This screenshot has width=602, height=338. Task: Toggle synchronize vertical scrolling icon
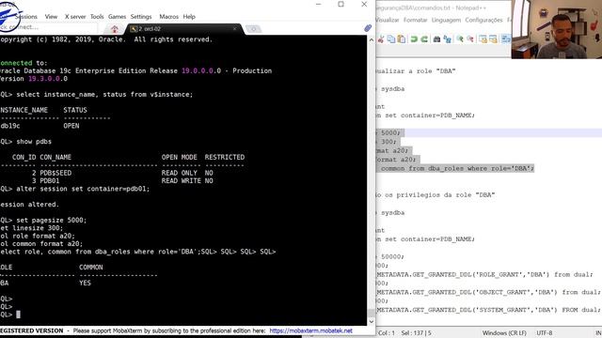click(483, 39)
